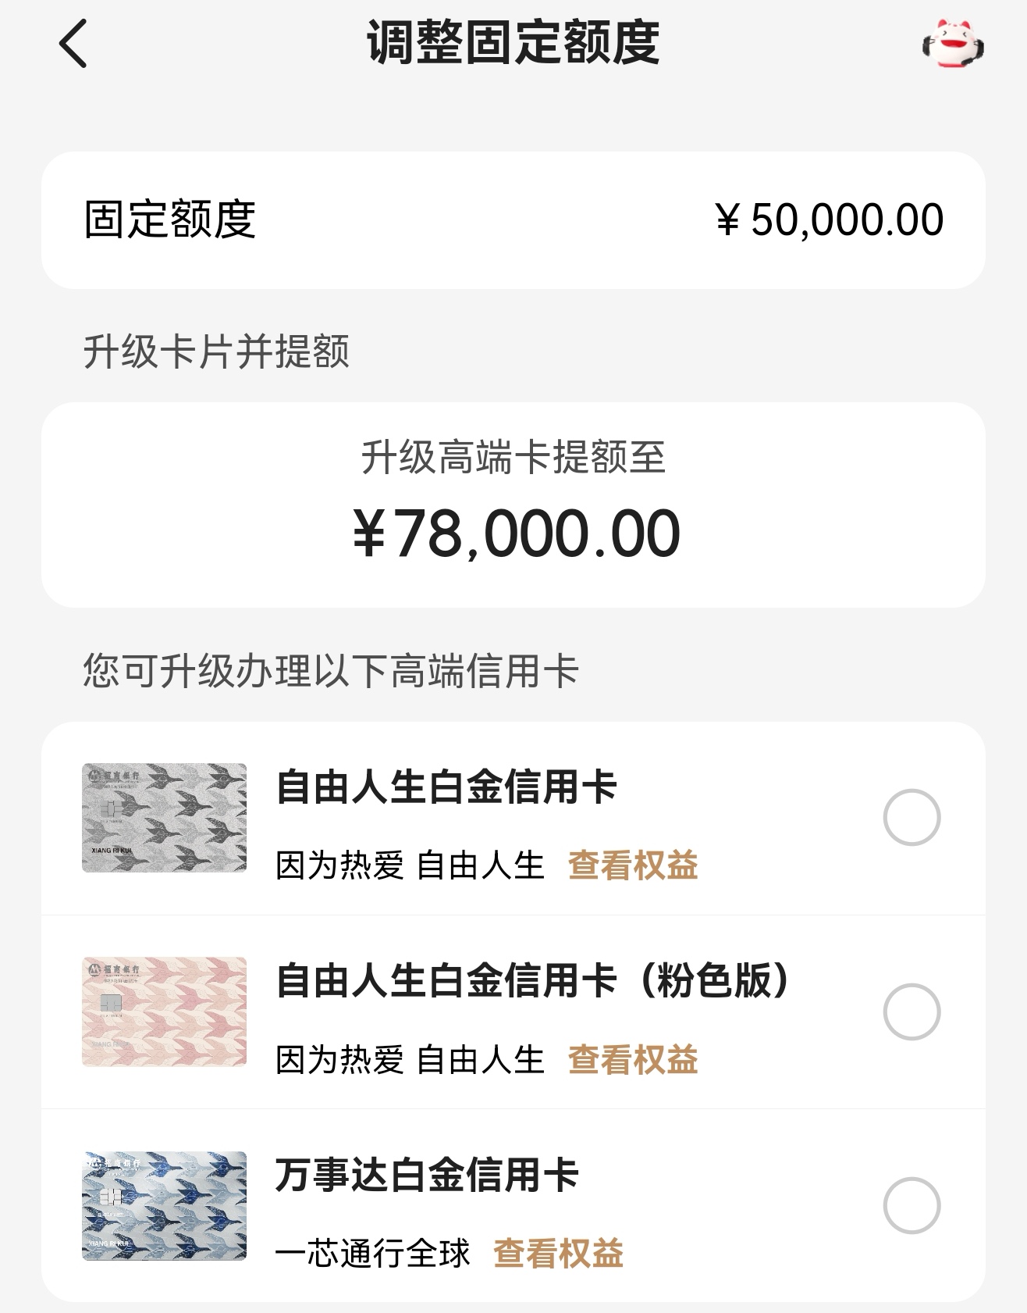Tap the pink bird-pattern card image
Image resolution: width=1027 pixels, height=1313 pixels.
(x=164, y=1012)
